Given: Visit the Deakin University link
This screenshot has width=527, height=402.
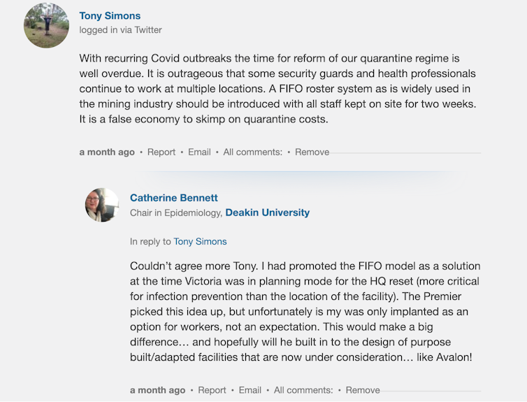Looking at the screenshot, I should 267,213.
